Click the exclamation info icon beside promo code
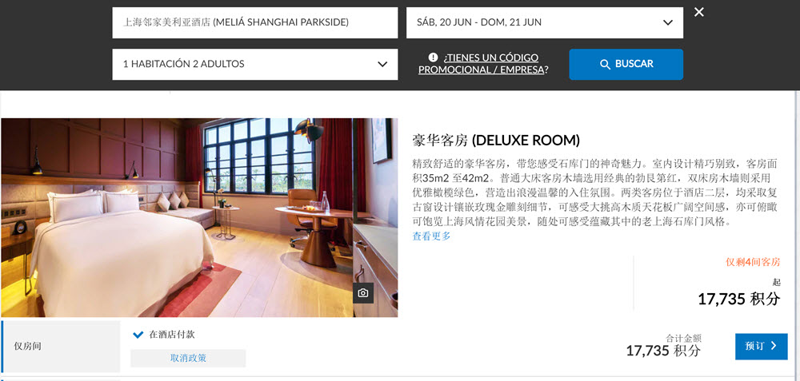 click(x=433, y=58)
